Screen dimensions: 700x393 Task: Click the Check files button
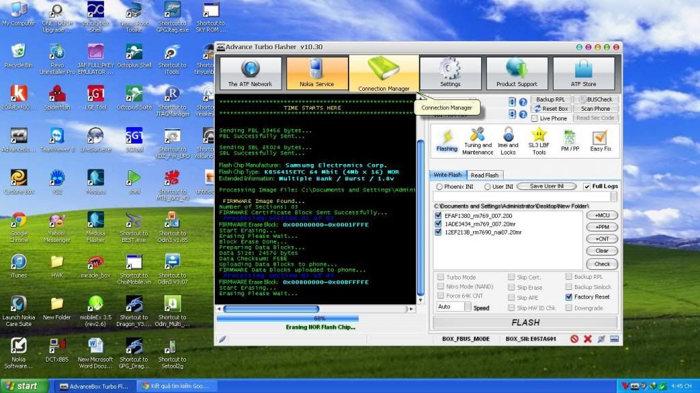point(602,264)
